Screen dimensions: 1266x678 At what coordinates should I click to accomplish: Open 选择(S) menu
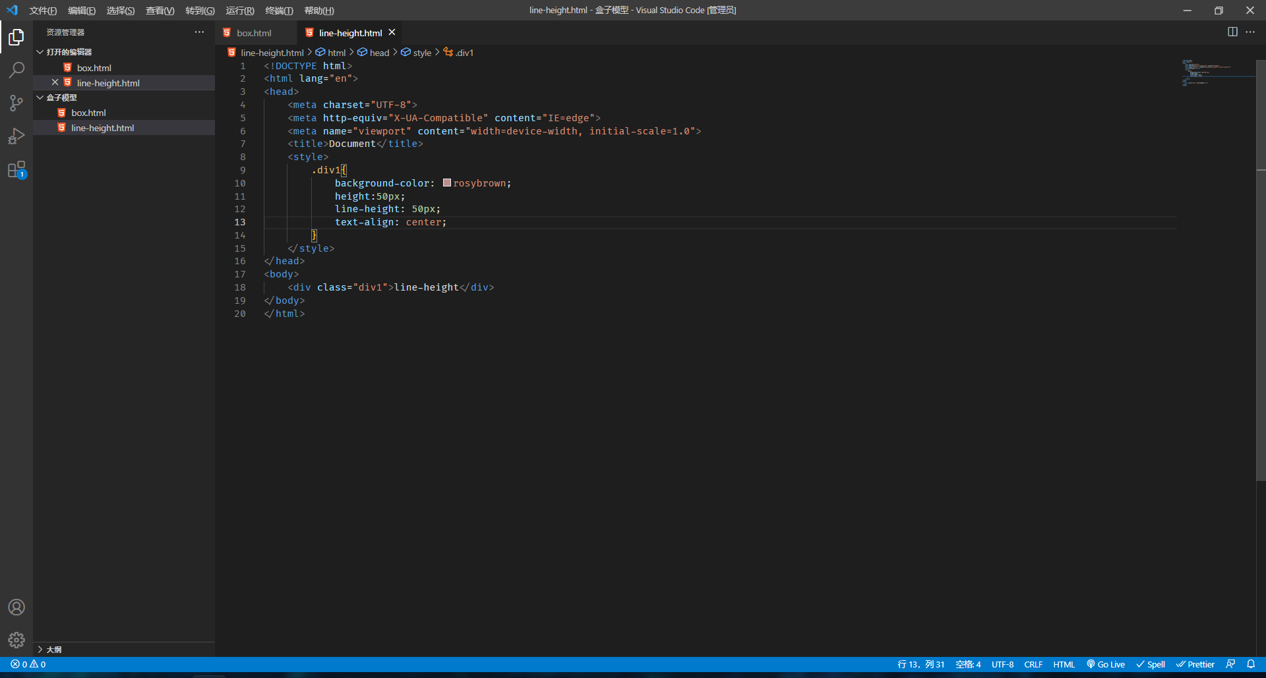(x=121, y=10)
